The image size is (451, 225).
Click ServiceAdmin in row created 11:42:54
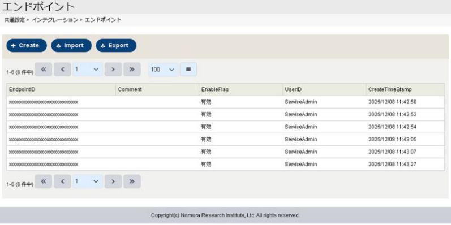[x=301, y=127]
